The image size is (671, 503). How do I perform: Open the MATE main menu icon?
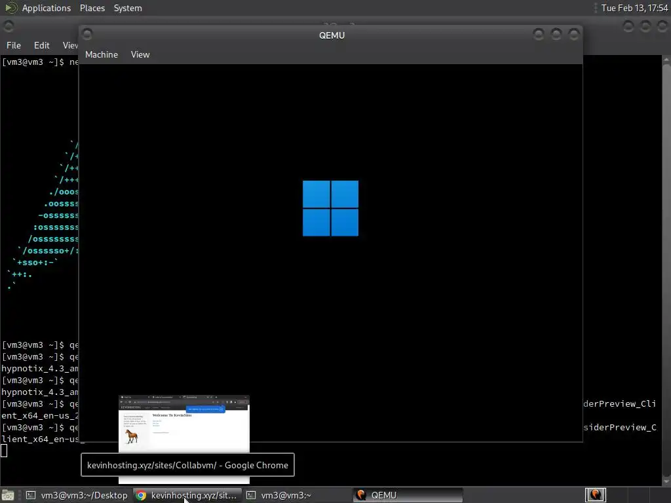(x=10, y=8)
